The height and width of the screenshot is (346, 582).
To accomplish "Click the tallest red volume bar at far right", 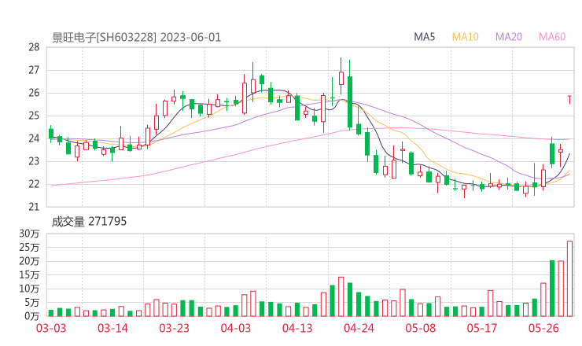I will pyautogui.click(x=569, y=279).
